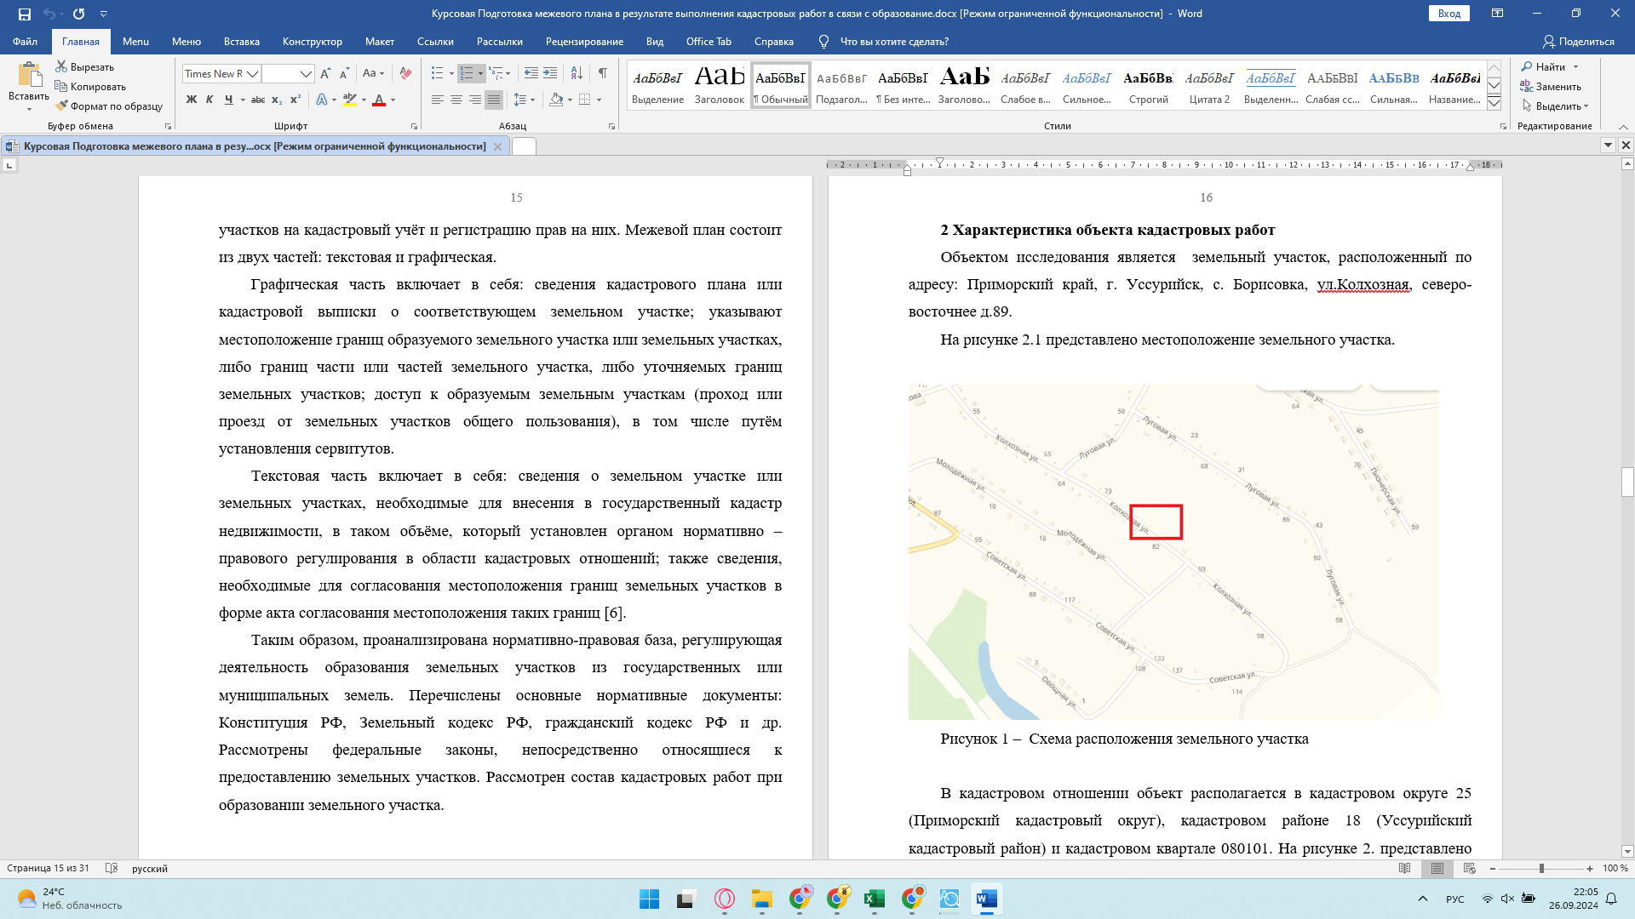Apply the Строгий style
Image resolution: width=1635 pixels, height=919 pixels.
tap(1148, 86)
